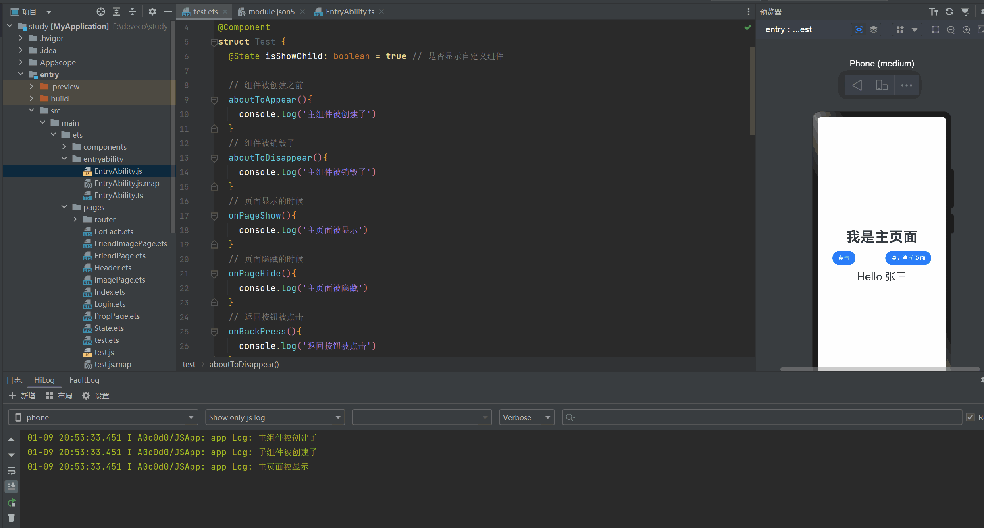The height and width of the screenshot is (528, 984).
Task: Rotate device with the orientation icon
Action: [882, 85]
